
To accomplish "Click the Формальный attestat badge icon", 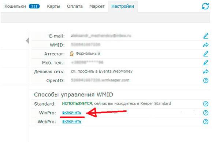I will [72, 54].
